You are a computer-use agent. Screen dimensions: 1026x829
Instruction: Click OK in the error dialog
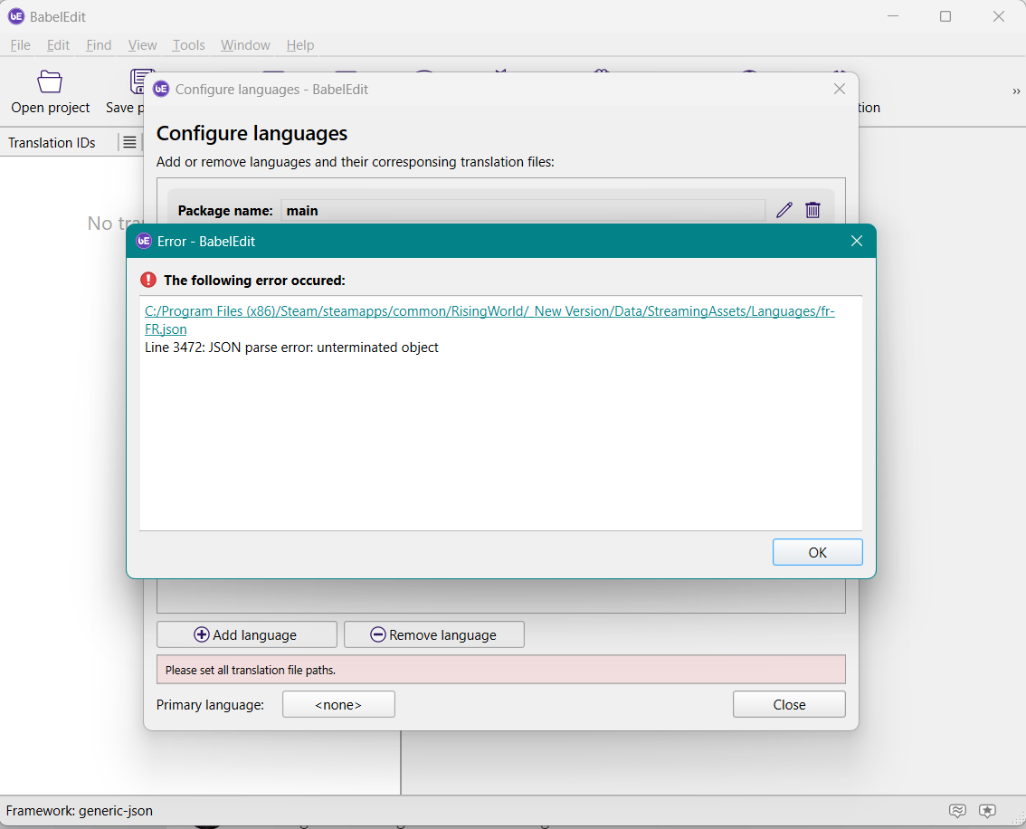817,552
